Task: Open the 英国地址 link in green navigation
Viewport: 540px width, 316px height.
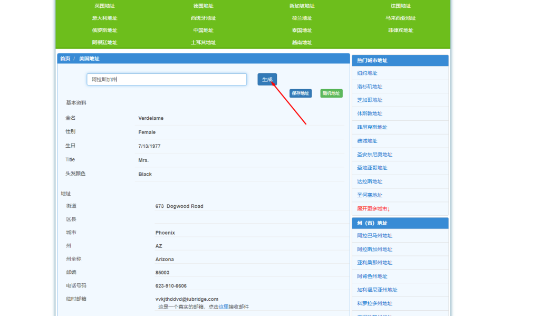Action: click(x=105, y=6)
